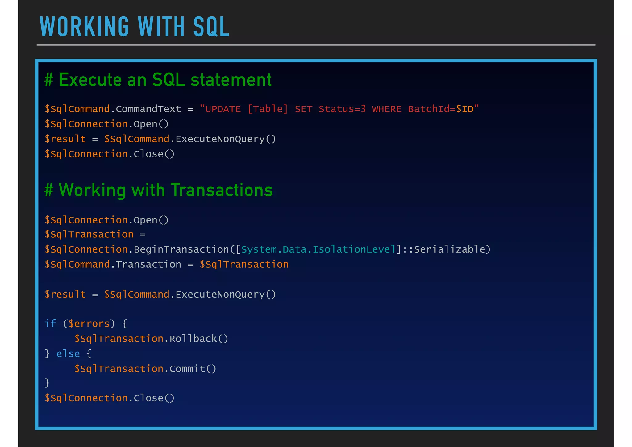The height and width of the screenshot is (447, 632).
Task: Click the first $SqlConnection.Close() line
Action: 110,154
